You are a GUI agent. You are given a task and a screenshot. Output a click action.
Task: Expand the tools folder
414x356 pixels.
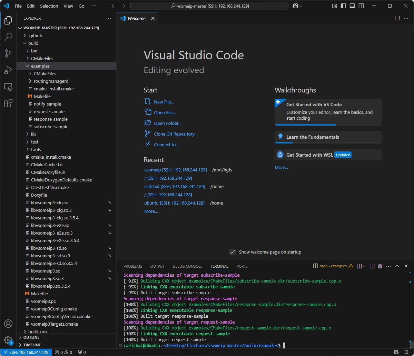pos(66,149)
